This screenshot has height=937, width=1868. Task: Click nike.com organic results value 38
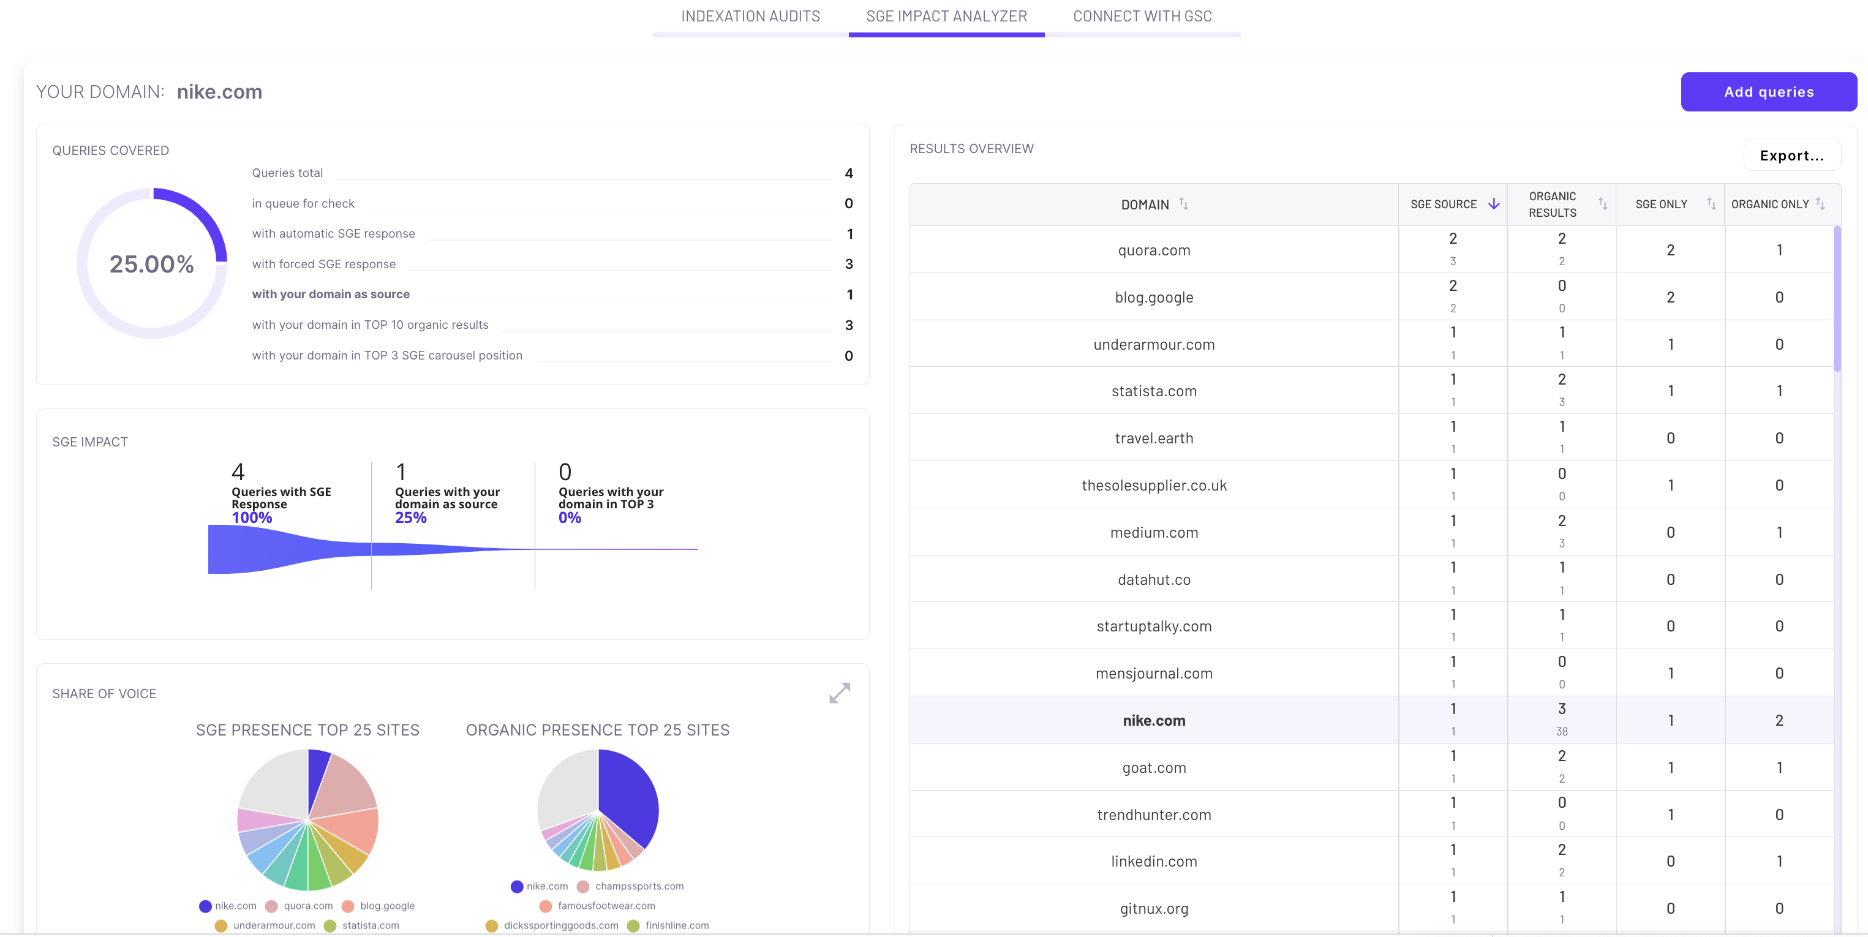[1561, 732]
